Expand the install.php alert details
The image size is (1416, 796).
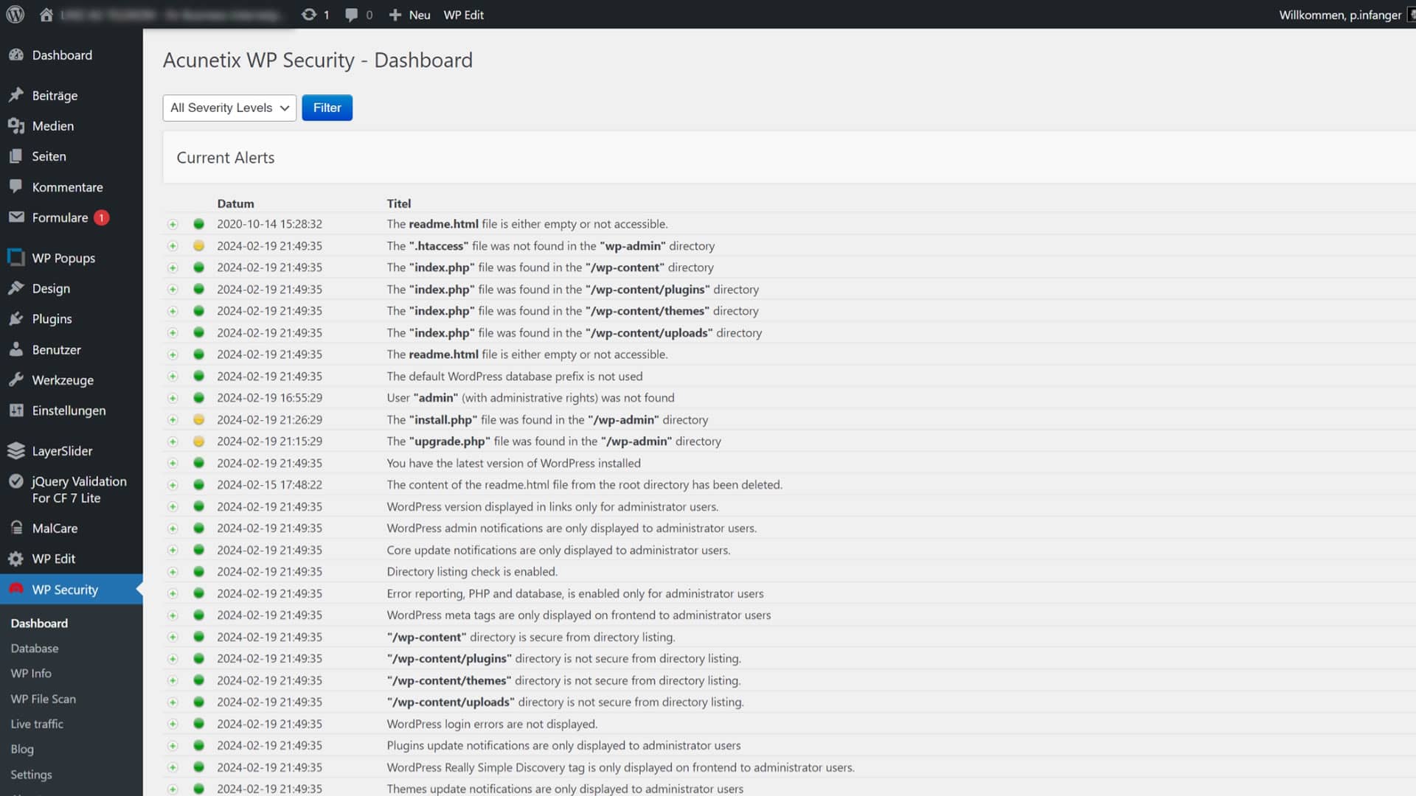[x=173, y=420]
